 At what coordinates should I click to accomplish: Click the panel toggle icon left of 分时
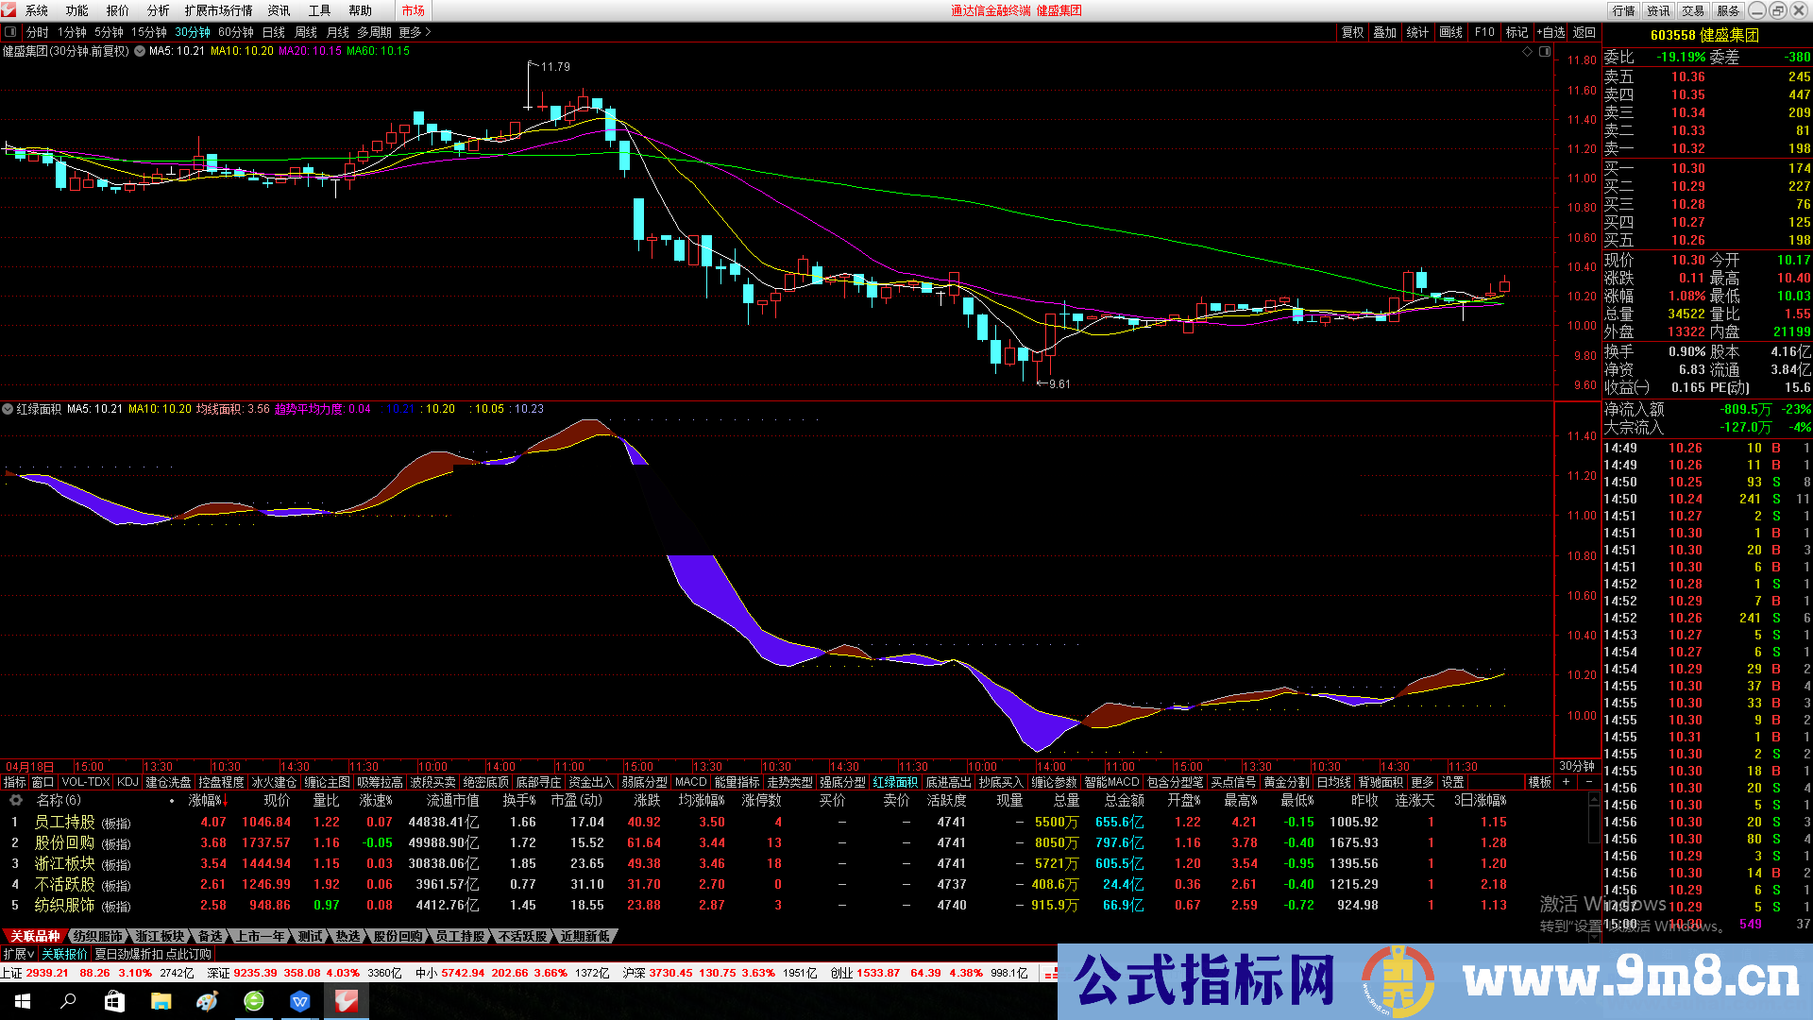[x=10, y=32]
